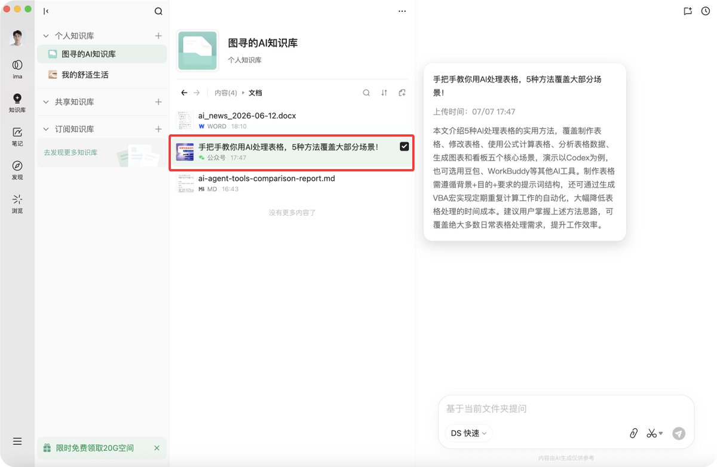
Task: Click 限时免费领取20G空间 promotion
Action: coord(102,448)
